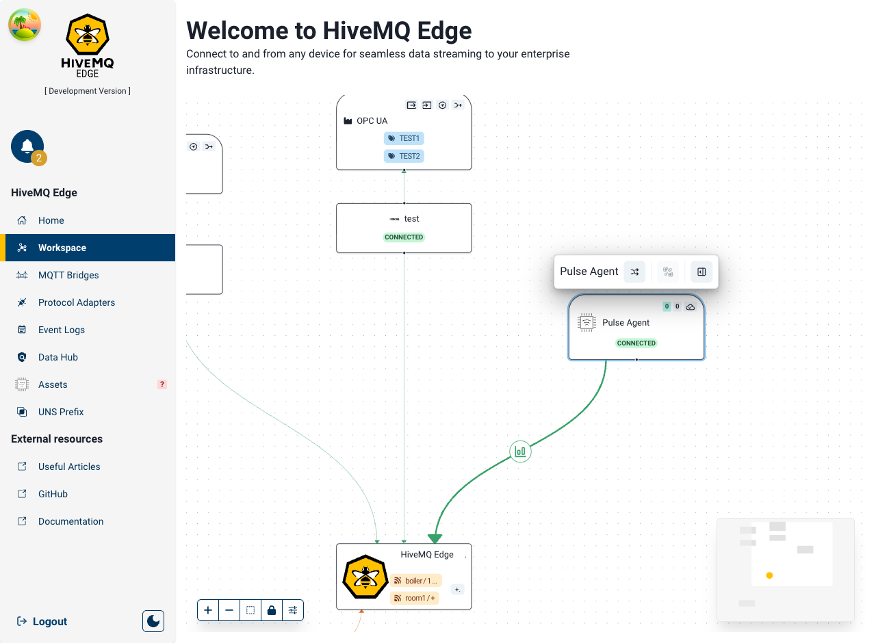
Task: Open the user avatar menu
Action: click(25, 25)
